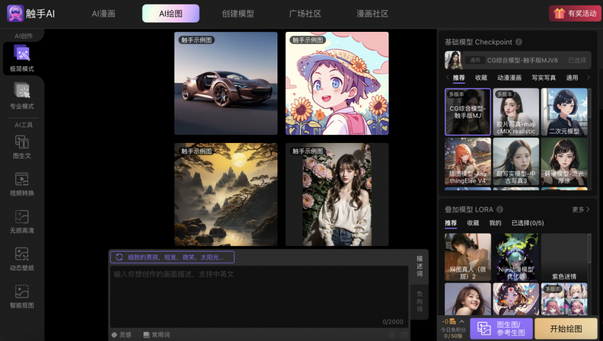This screenshot has height=341, width=603.
Task: Open the 视频转换 tool
Action: click(21, 184)
